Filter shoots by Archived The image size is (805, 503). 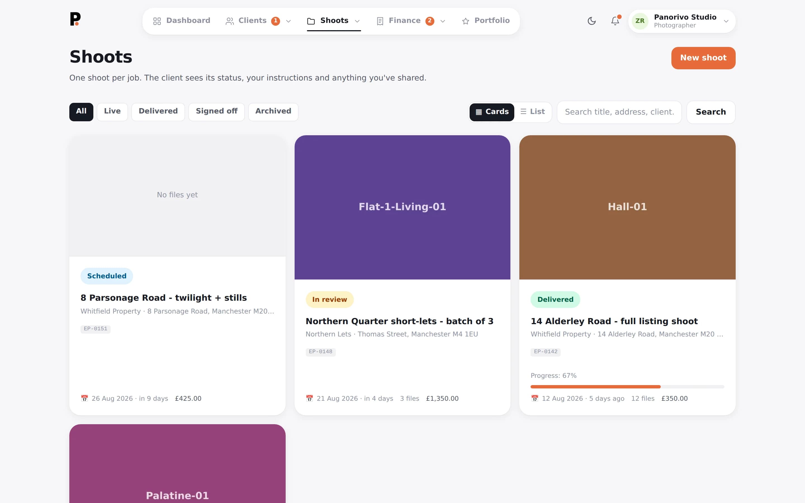coord(273,111)
